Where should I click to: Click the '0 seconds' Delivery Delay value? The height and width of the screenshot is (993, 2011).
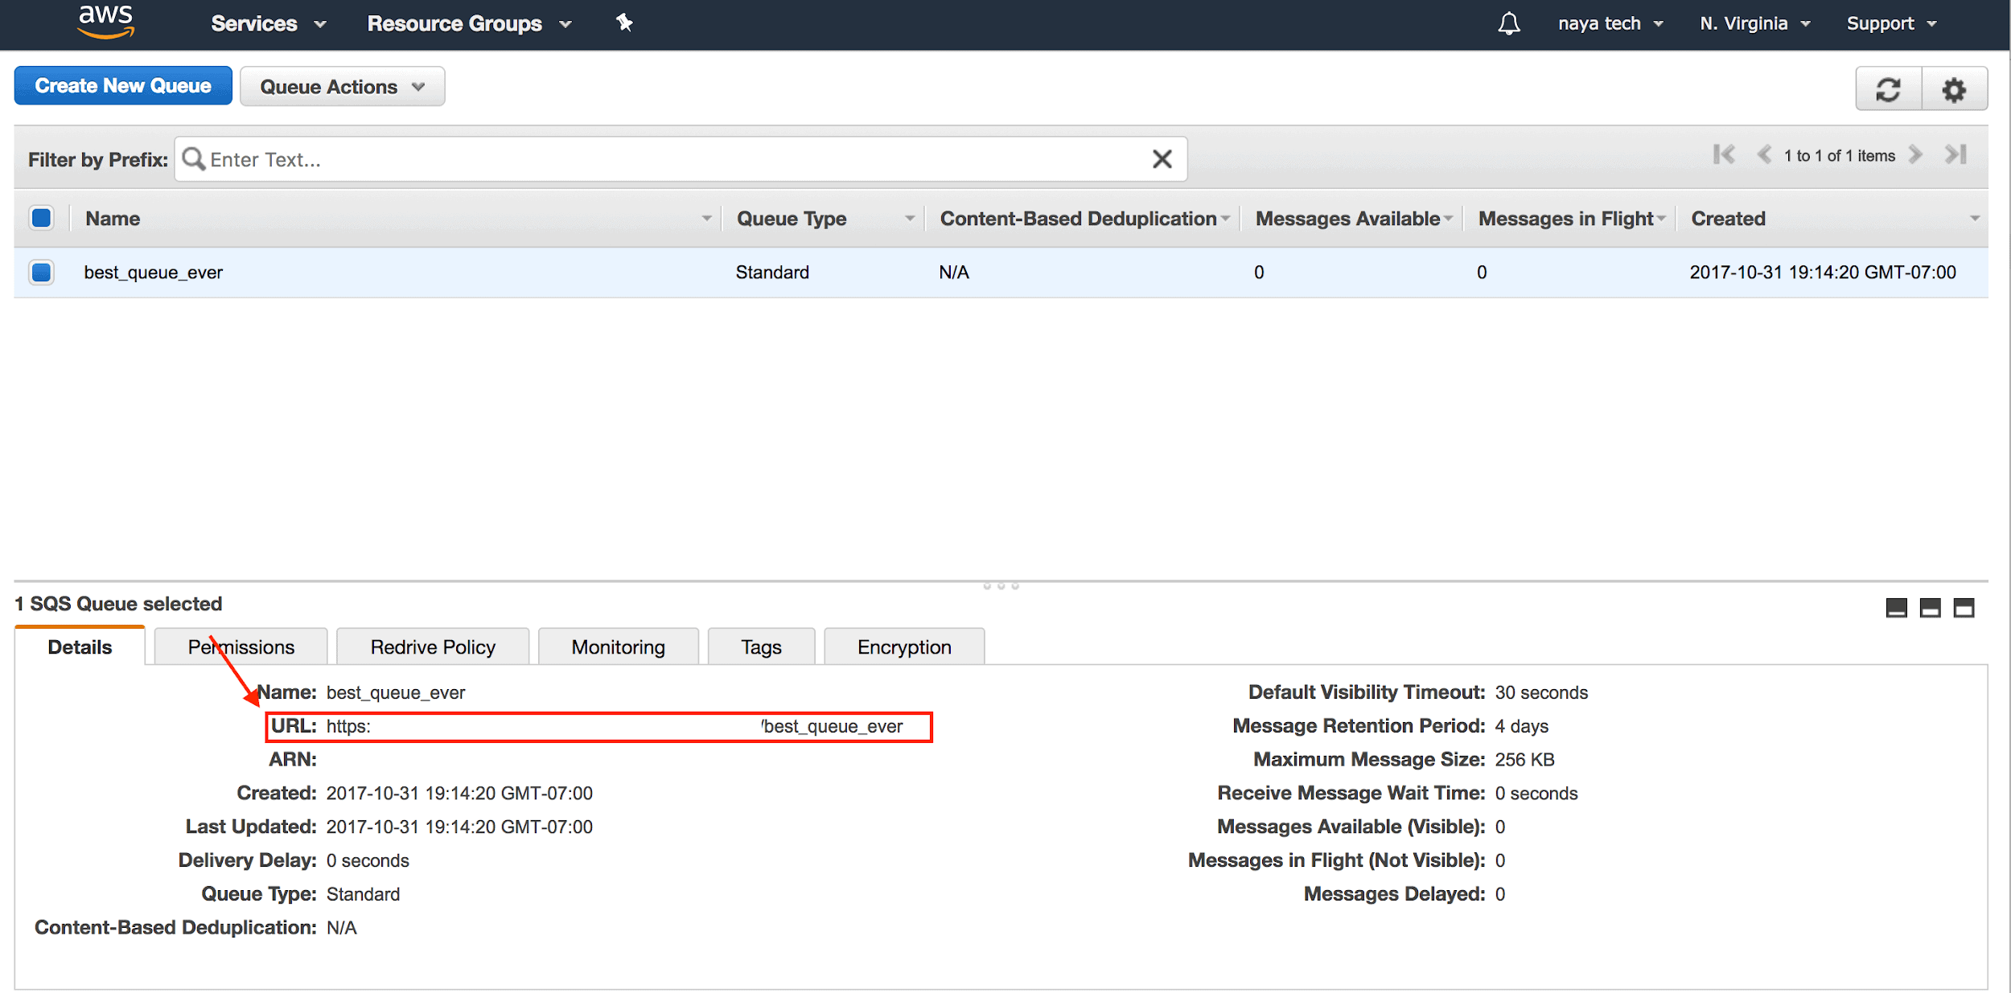click(x=368, y=860)
